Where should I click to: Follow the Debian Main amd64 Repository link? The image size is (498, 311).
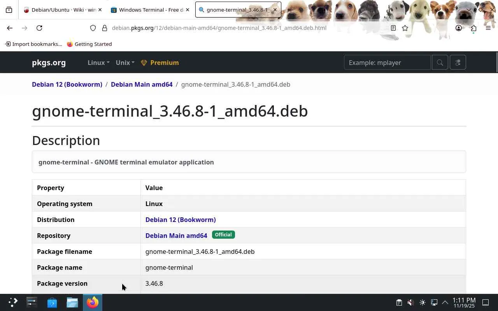(x=176, y=236)
